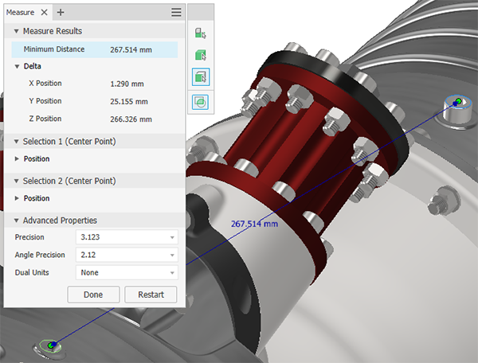Click the upper-right measurement center point
The image size is (478, 363).
[457, 102]
